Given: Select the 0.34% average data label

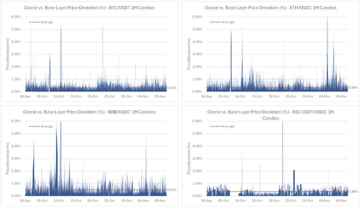Looking at the screenshot, I should point(353,87).
